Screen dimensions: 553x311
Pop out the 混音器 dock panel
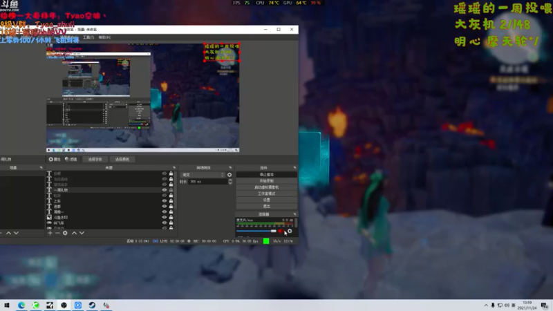[295, 214]
